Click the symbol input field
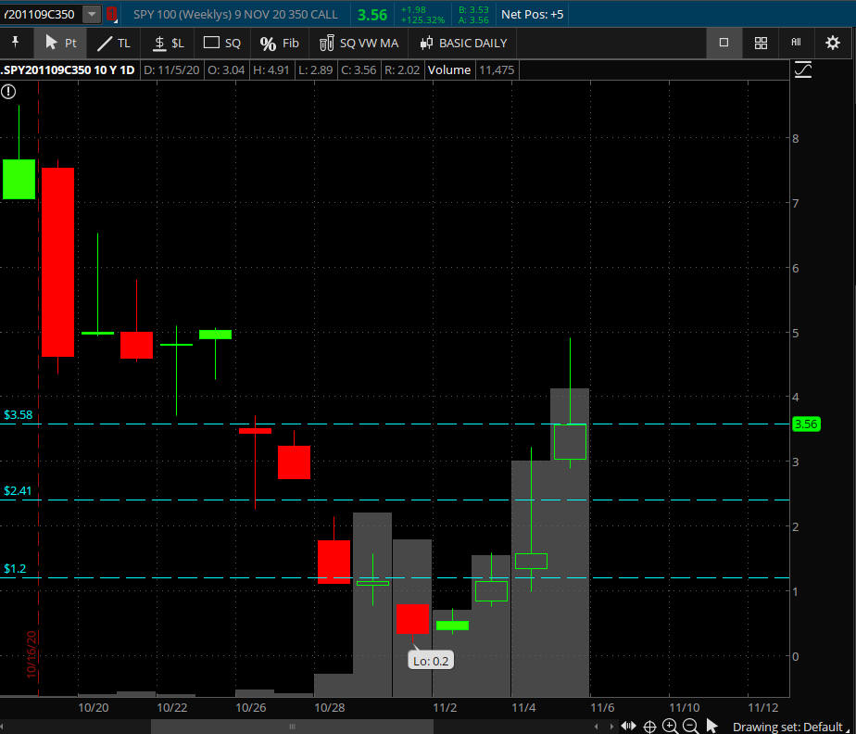This screenshot has width=856, height=734. coord(40,14)
